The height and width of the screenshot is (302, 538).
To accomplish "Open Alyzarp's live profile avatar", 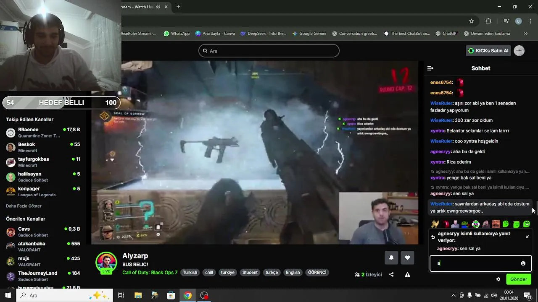I will [x=106, y=263].
